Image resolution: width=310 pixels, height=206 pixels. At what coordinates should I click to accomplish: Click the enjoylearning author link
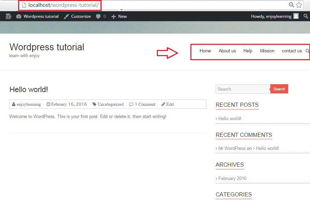click(x=29, y=104)
